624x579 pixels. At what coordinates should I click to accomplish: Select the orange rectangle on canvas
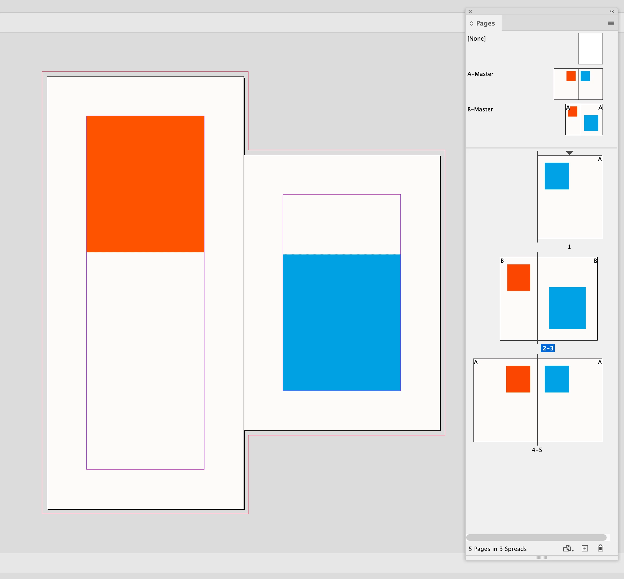145,184
